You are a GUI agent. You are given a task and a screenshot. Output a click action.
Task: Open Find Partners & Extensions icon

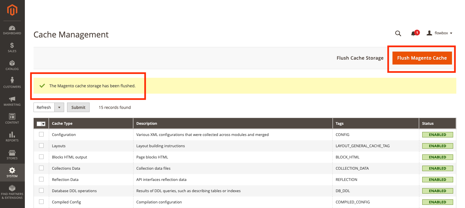[12, 188]
